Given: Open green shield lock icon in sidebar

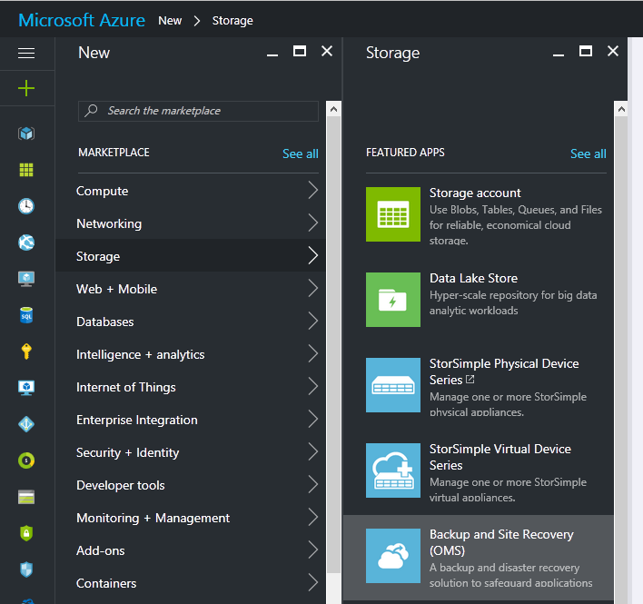Looking at the screenshot, I should (x=26, y=533).
